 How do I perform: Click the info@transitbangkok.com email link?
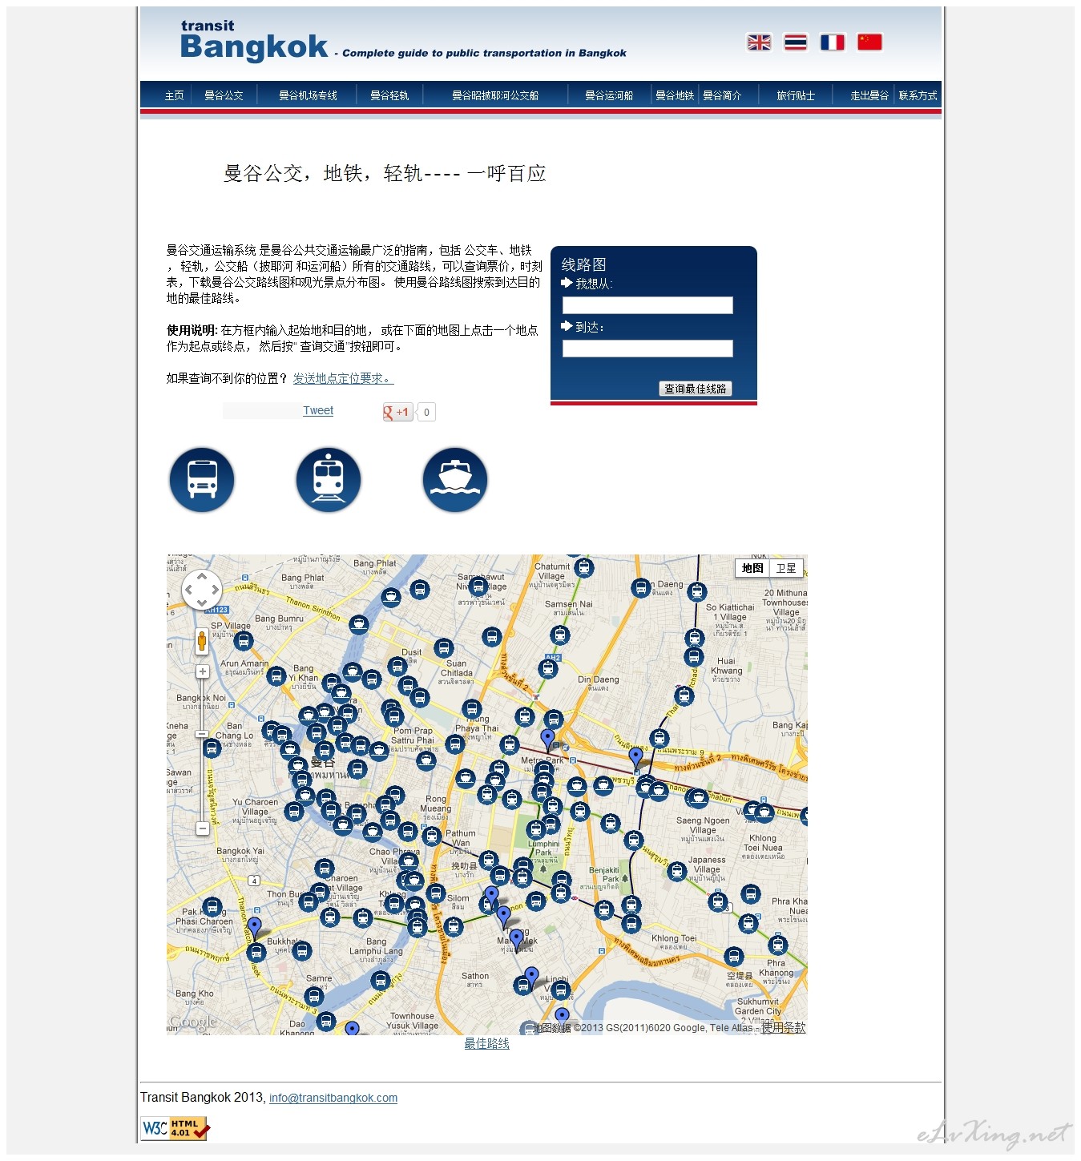pyautogui.click(x=333, y=1098)
